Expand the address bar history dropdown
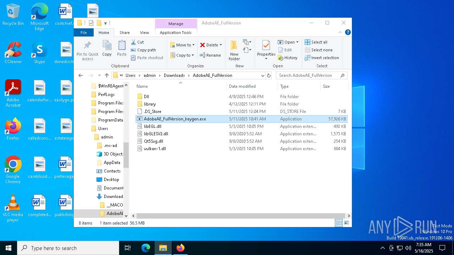Image resolution: width=454 pixels, height=255 pixels. pos(262,75)
